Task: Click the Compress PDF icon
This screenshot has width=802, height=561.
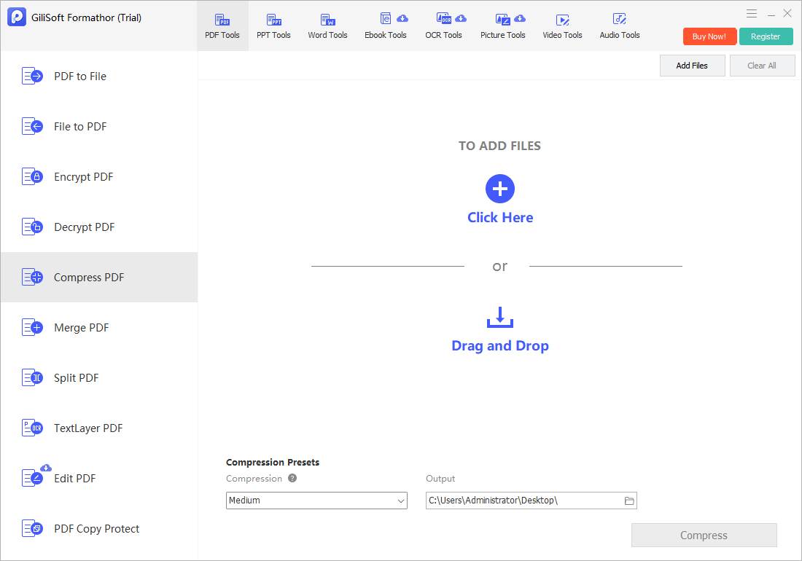Action: click(x=32, y=277)
